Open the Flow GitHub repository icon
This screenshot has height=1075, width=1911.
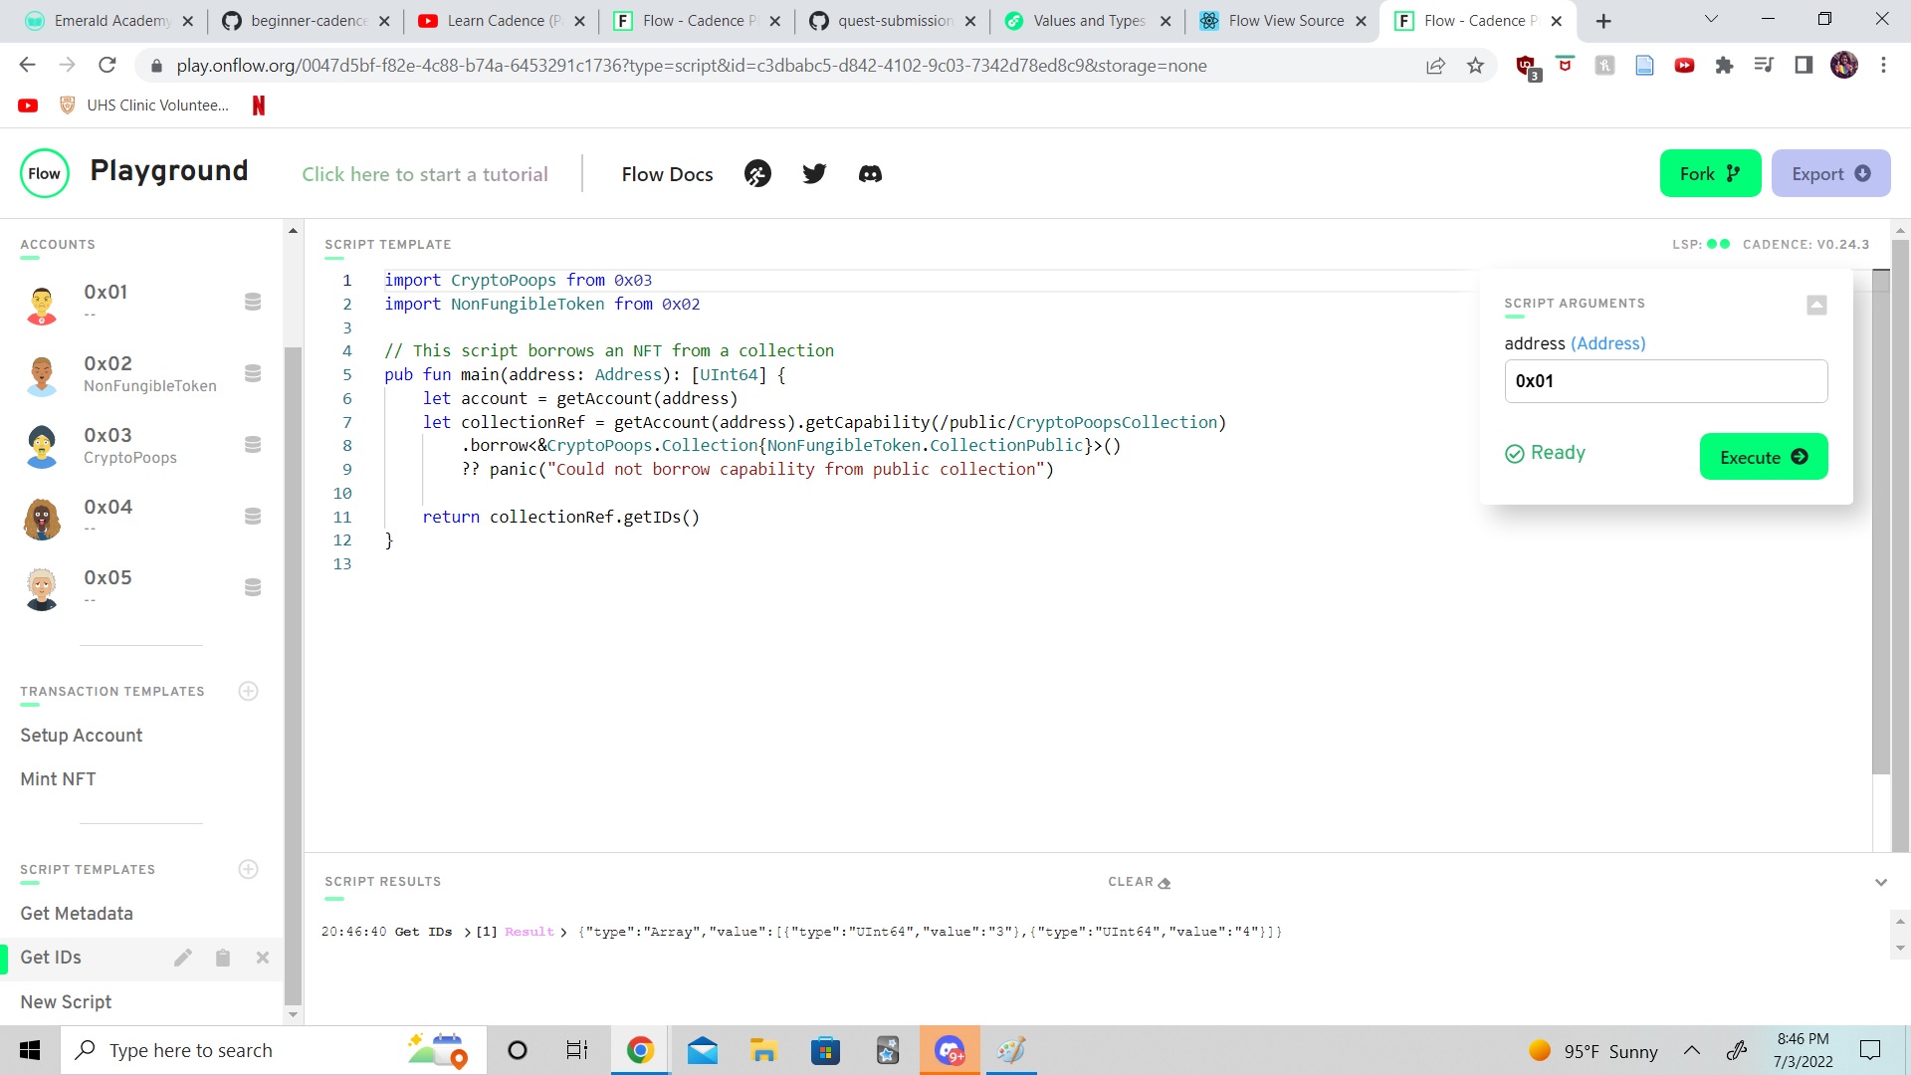(757, 173)
